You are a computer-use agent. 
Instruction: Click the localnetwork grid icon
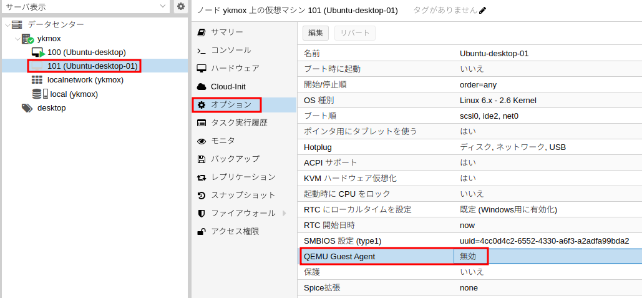point(37,80)
